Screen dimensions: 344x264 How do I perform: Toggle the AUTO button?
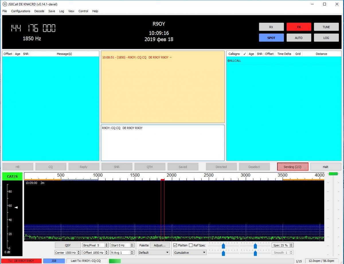[x=299, y=38]
